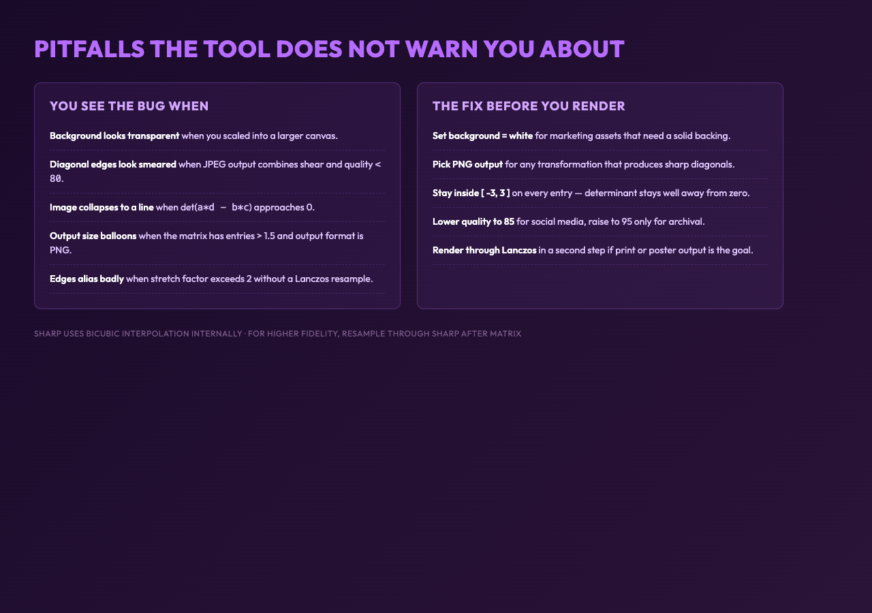Click "quality < 80" in the JPEG shear line
872x613 pixels.
[215, 172]
